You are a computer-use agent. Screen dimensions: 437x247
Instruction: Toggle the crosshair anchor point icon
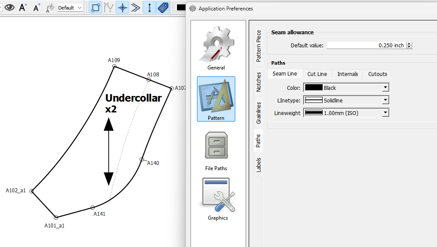tap(122, 7)
